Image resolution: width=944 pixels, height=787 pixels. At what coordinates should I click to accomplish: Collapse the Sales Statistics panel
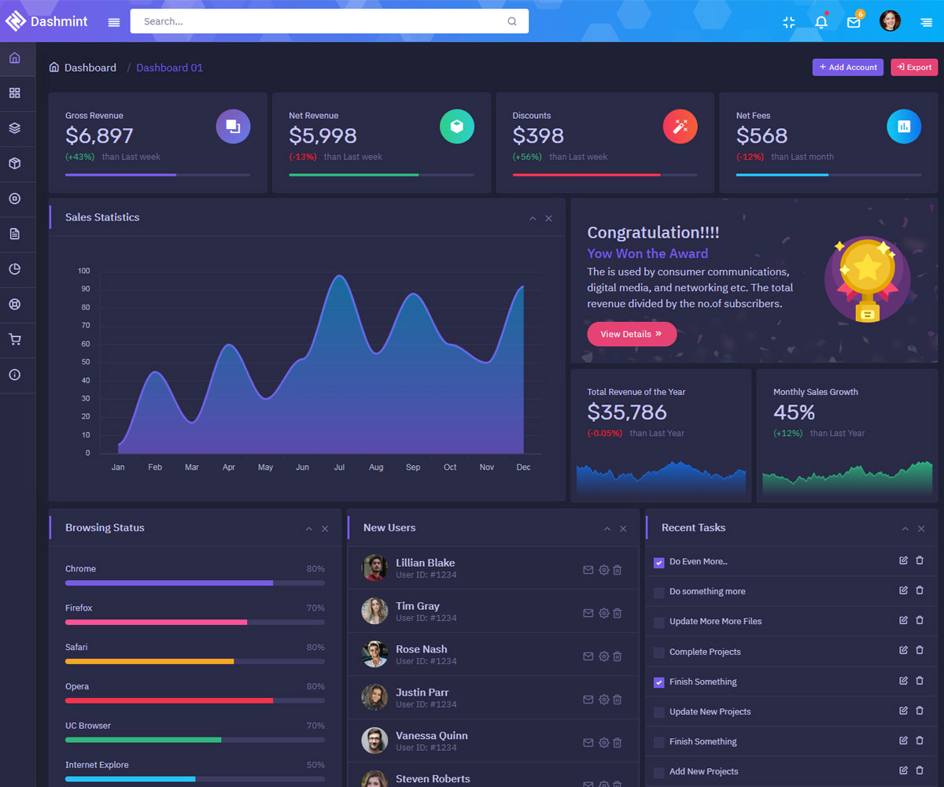533,218
